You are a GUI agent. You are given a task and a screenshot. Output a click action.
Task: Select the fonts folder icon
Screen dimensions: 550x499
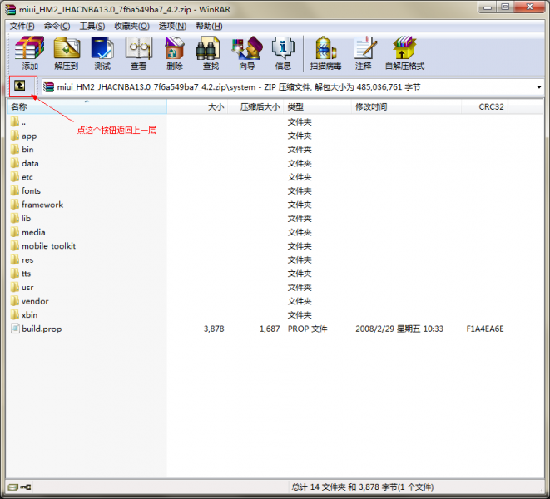15,190
